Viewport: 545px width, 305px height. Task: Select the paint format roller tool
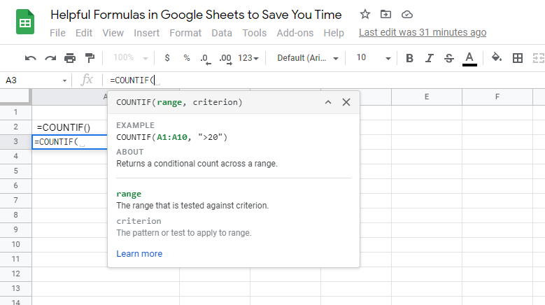click(x=90, y=58)
